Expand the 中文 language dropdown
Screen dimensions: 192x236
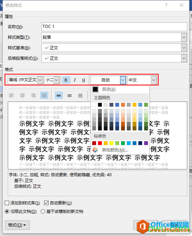154,80
